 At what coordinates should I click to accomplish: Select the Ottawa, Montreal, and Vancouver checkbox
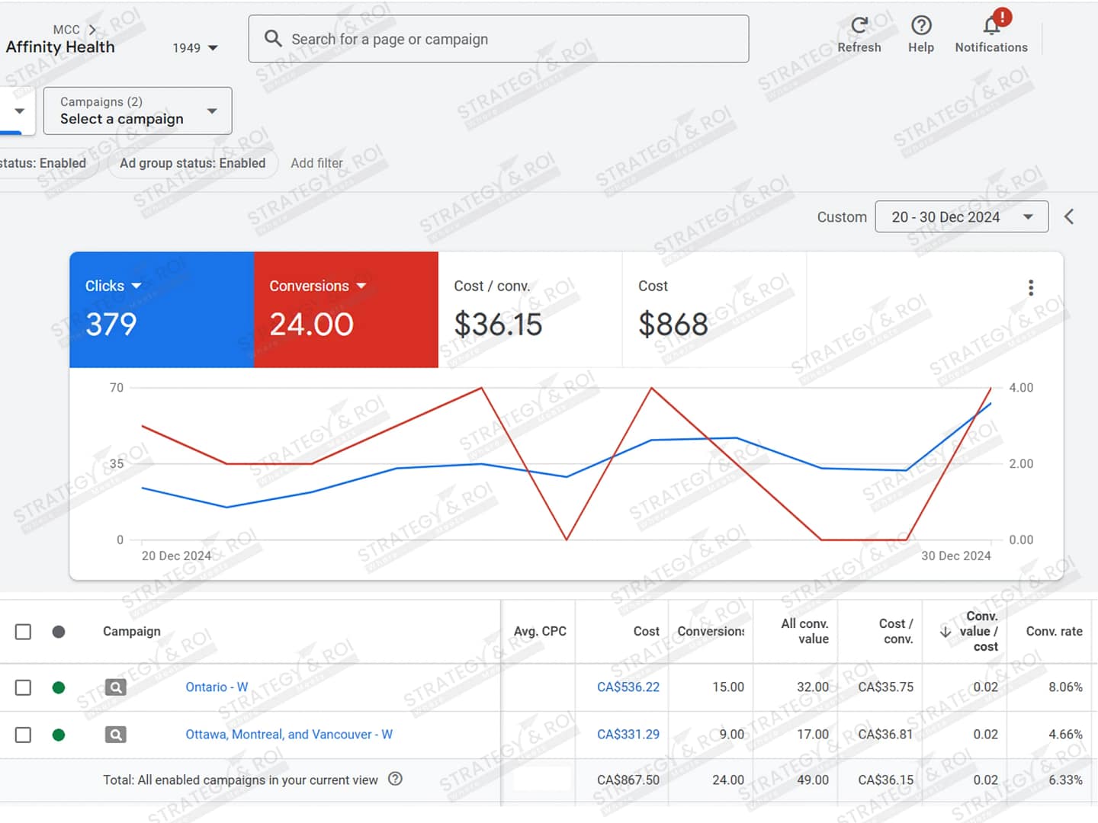point(24,735)
